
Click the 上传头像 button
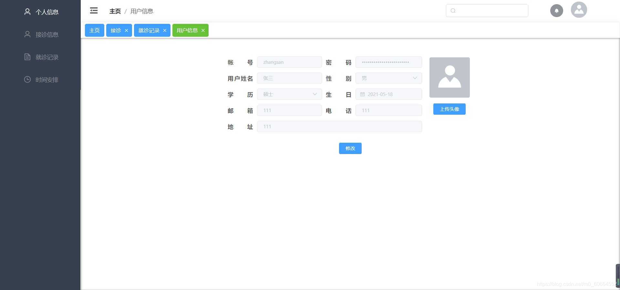pos(449,109)
